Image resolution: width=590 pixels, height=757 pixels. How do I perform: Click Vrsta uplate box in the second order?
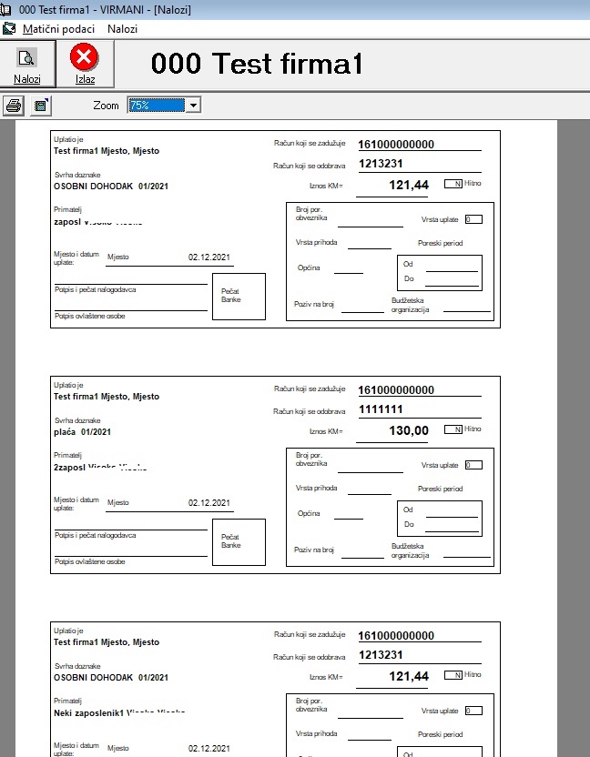(473, 465)
